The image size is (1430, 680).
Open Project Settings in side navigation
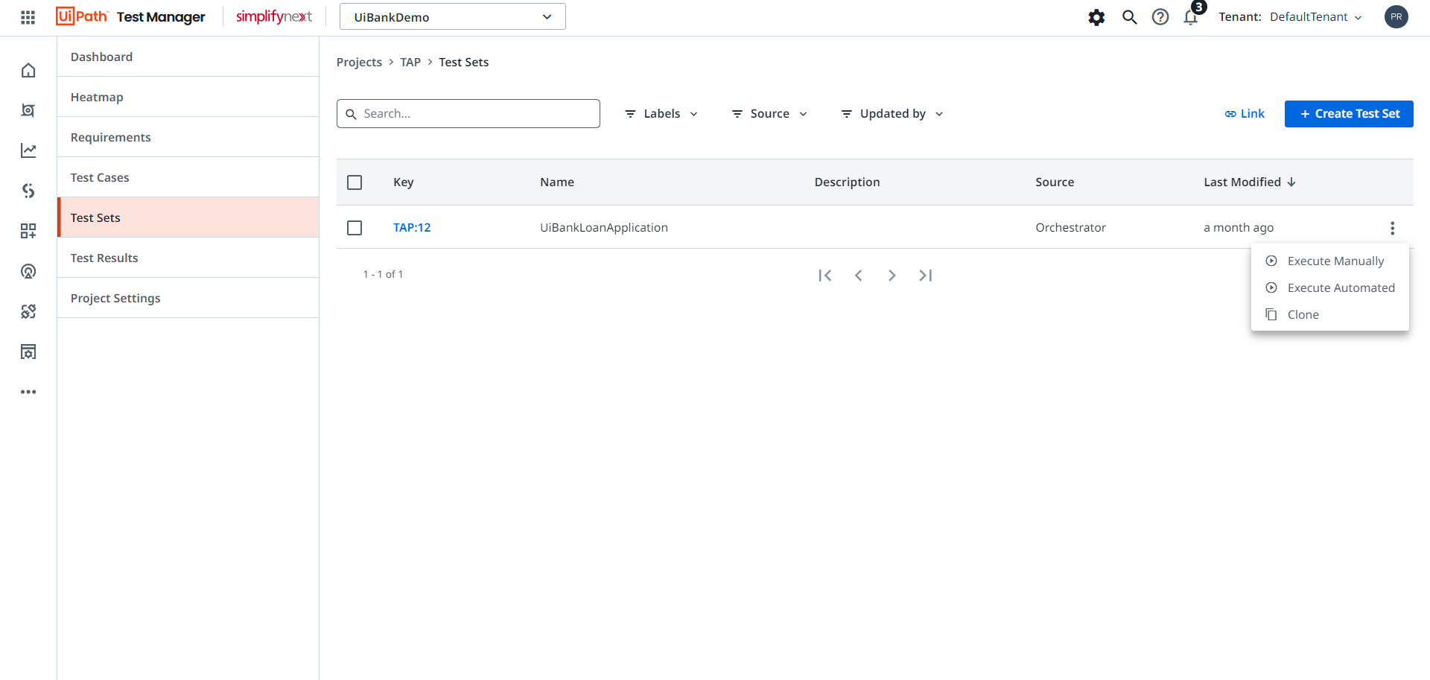[x=188, y=298]
